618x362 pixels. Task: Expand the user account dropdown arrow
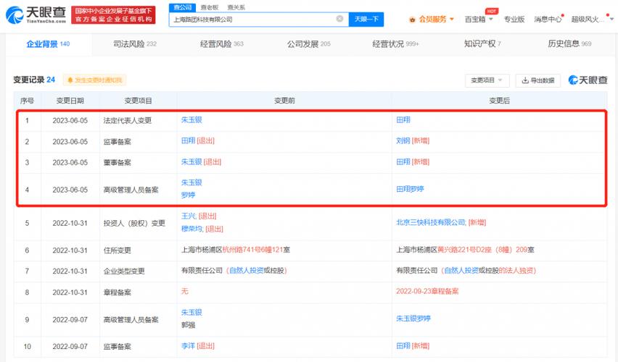click(x=611, y=20)
